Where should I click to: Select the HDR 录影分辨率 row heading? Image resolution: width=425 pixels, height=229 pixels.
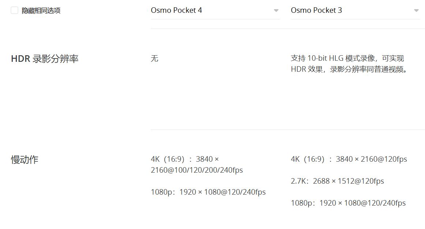(x=45, y=59)
